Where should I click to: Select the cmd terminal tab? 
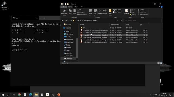[x=25, y=18]
